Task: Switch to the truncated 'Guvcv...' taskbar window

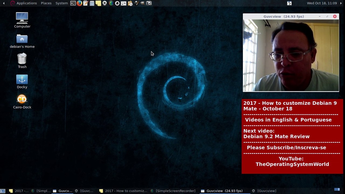Action: coord(63,191)
